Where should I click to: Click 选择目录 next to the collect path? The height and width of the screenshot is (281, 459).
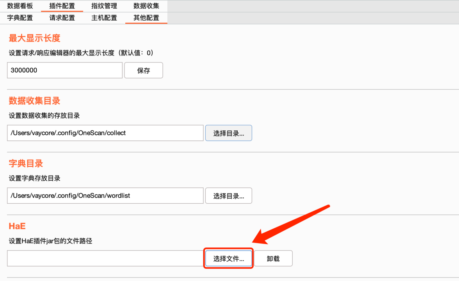[229, 133]
